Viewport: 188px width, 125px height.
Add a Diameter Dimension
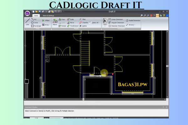click(x=117, y=26)
